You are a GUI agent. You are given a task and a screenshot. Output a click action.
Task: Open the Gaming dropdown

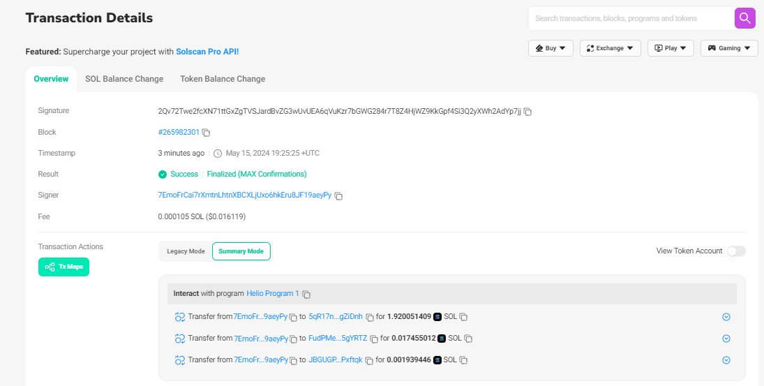point(729,48)
